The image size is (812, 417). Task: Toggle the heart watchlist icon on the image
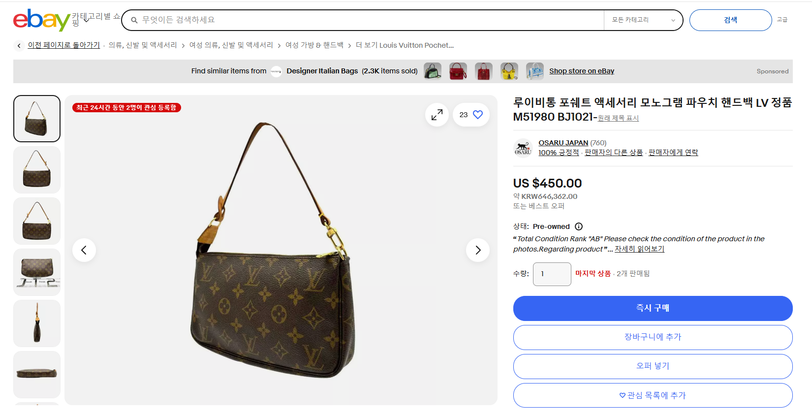[x=477, y=115]
